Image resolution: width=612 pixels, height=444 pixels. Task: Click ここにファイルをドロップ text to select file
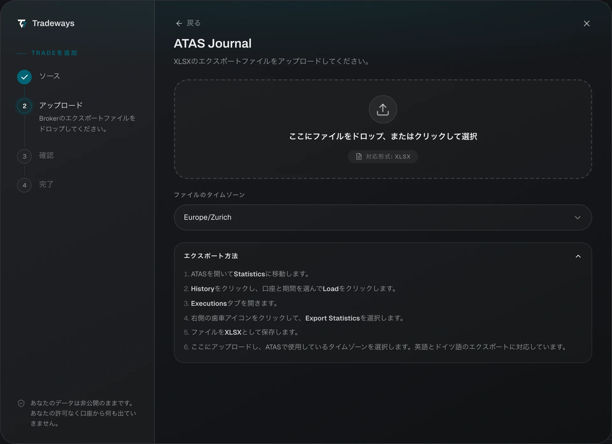click(383, 136)
